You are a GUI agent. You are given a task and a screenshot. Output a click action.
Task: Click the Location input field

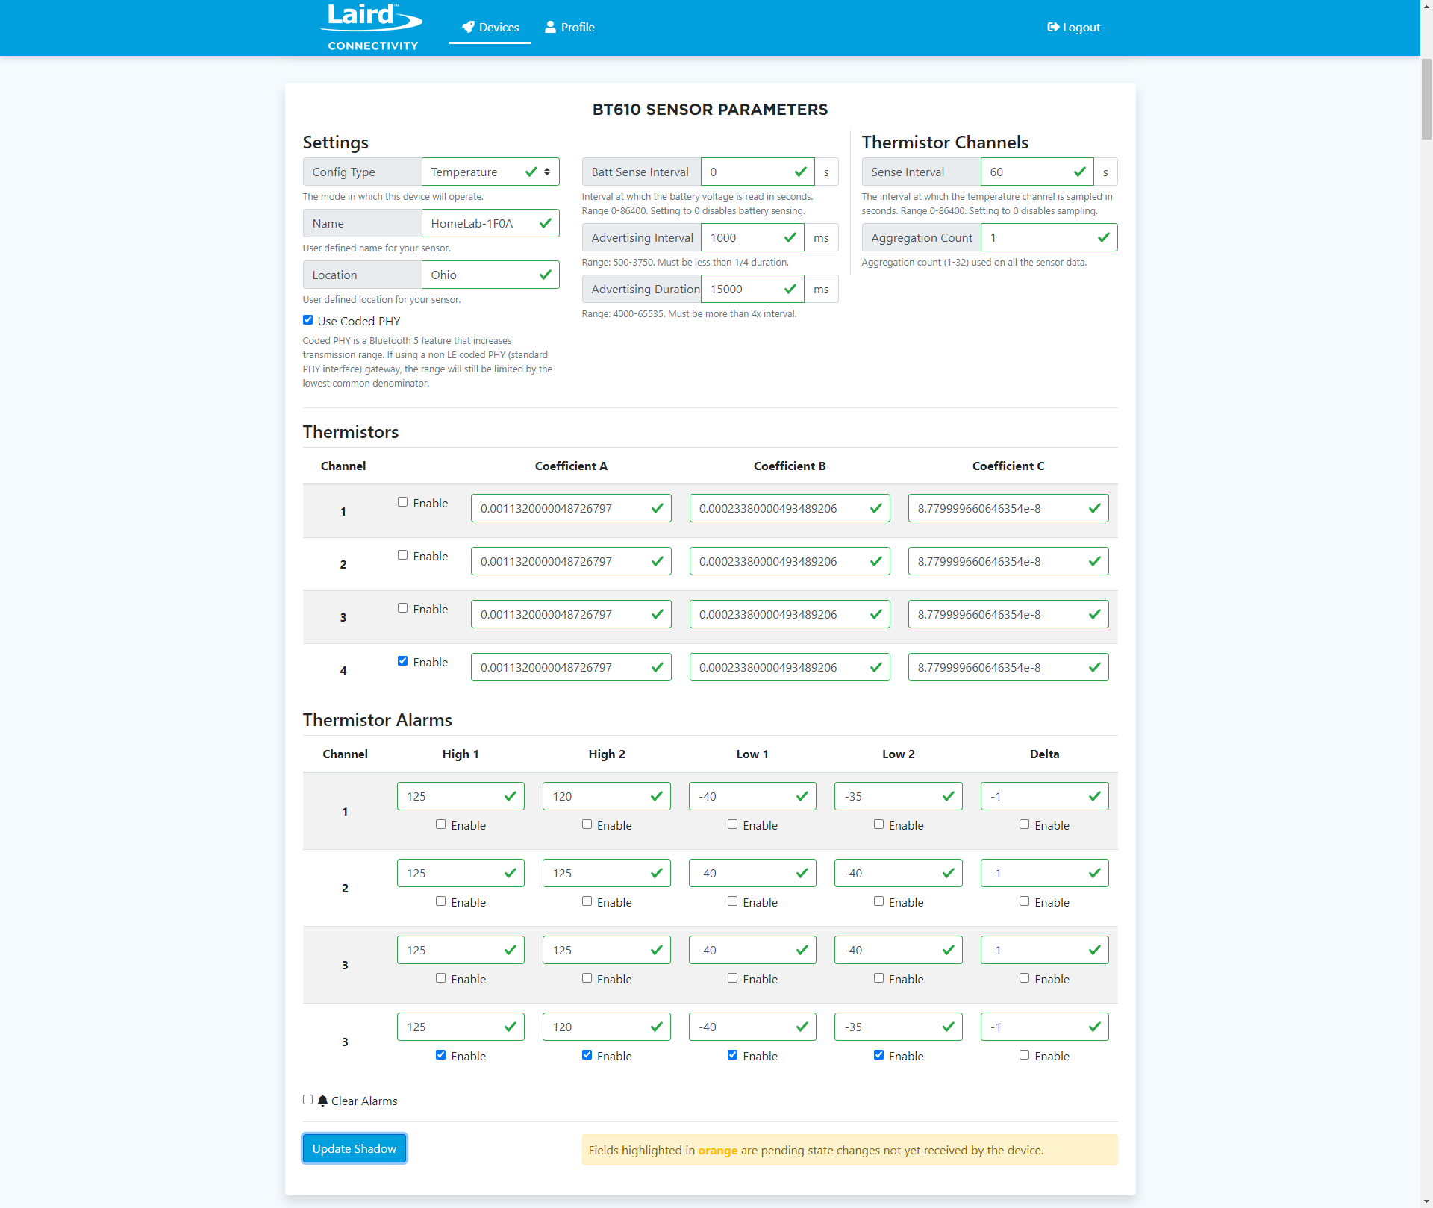pos(478,275)
